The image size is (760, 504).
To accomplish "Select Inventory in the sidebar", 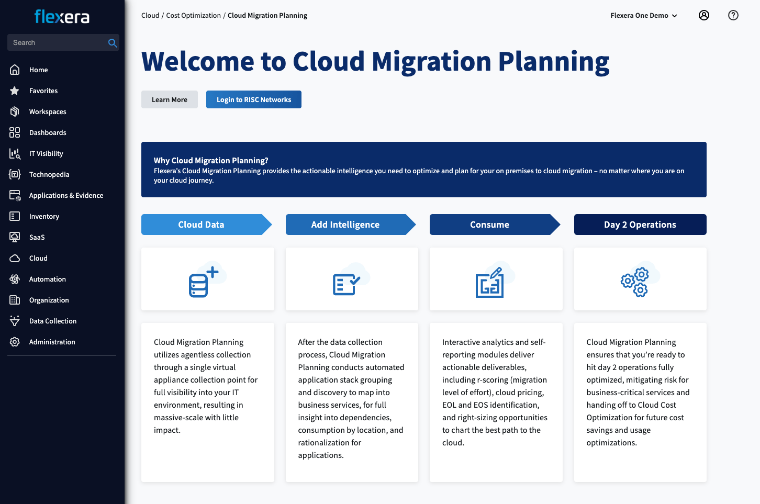I will pos(44,216).
